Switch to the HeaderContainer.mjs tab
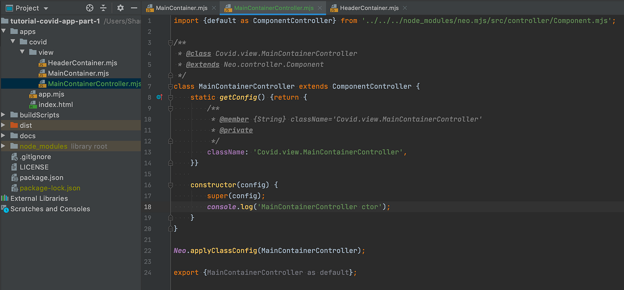The height and width of the screenshot is (290, 624). 370,8
